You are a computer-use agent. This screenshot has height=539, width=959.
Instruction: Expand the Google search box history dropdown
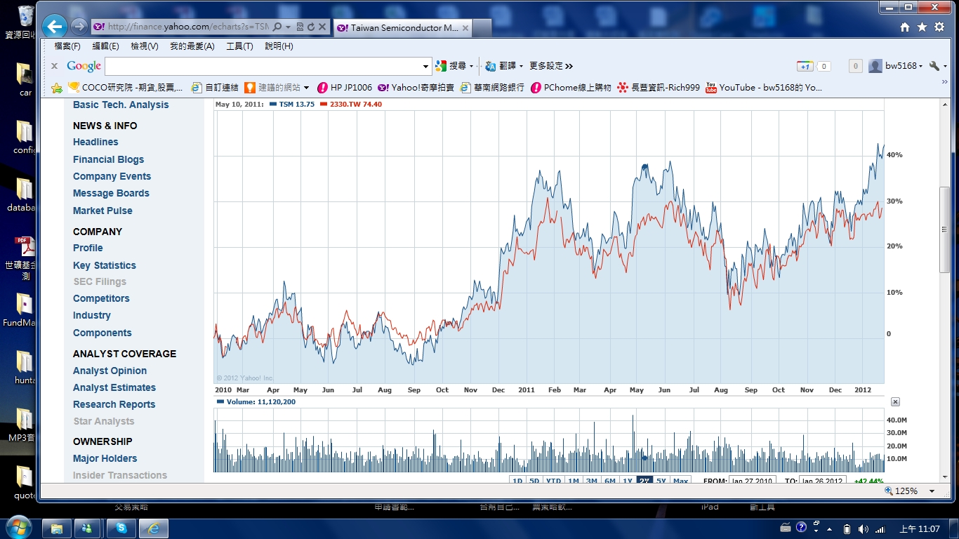coord(425,67)
